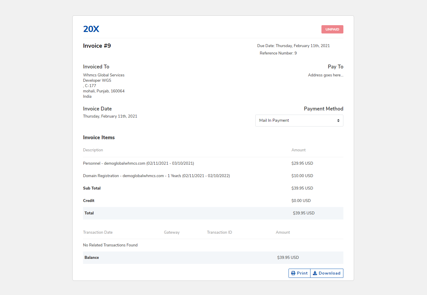Click the Invoice #9 heading
Viewport: 427px width, 295px height.
(97, 46)
